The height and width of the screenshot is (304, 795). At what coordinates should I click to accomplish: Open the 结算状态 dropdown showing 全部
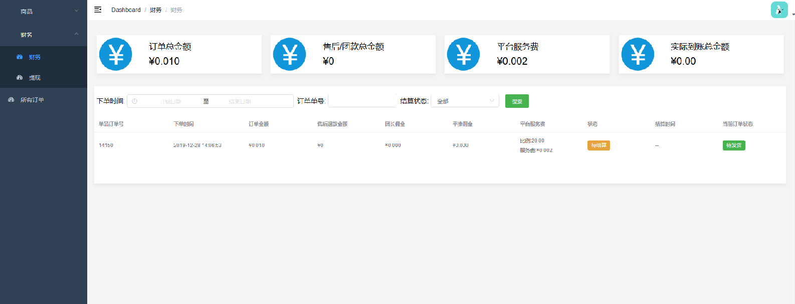pyautogui.click(x=465, y=101)
